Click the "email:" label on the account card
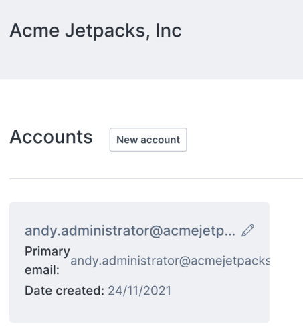303x334 pixels. [x=42, y=270]
